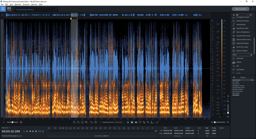
Task: Click the Repair Assistant button
Action: 241,9
